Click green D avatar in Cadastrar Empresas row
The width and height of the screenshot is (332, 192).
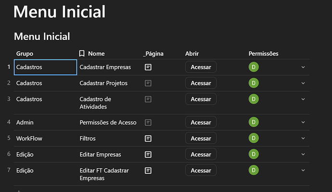point(253,67)
